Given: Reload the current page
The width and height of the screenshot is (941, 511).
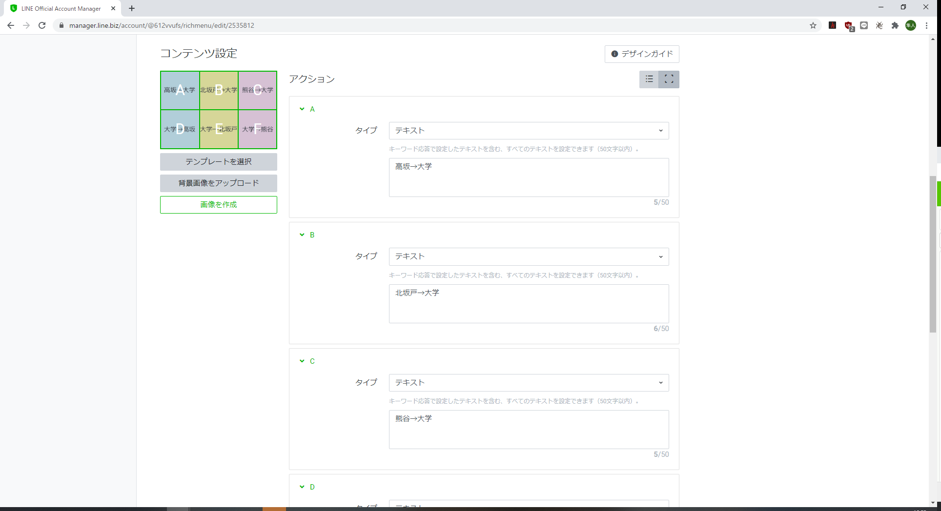Looking at the screenshot, I should pos(42,25).
